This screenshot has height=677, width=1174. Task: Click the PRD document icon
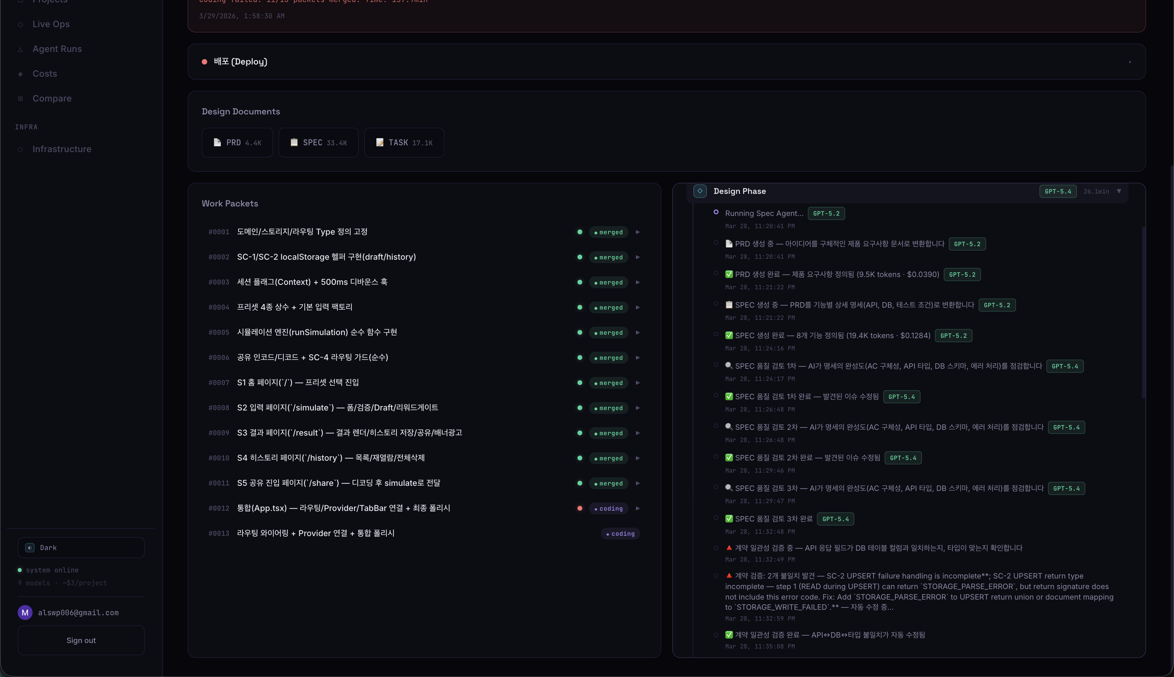(x=217, y=142)
